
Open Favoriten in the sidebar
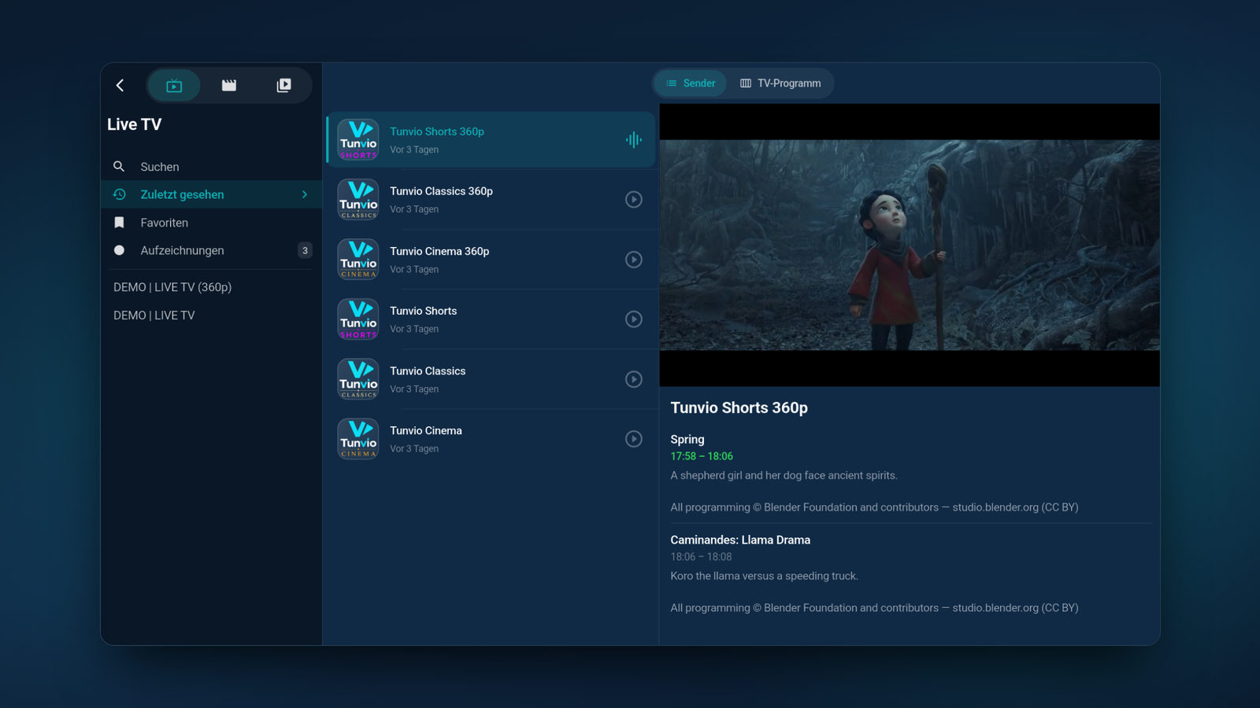pos(211,223)
